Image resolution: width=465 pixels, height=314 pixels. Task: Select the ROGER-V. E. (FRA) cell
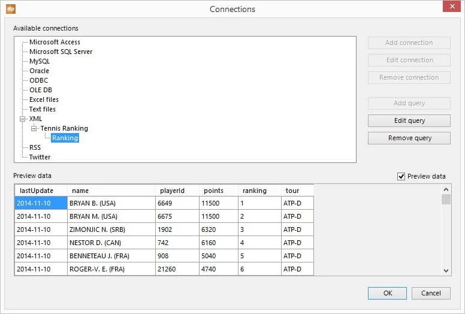[x=111, y=269]
